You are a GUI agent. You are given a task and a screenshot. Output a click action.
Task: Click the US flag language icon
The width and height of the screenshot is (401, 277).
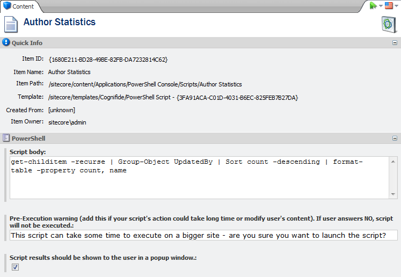pyautogui.click(x=389, y=5)
